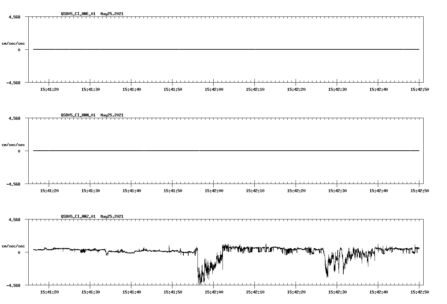Click the zero baseline of the HNE trace
The height and width of the screenshot is (304, 447).
(x=197, y=49)
